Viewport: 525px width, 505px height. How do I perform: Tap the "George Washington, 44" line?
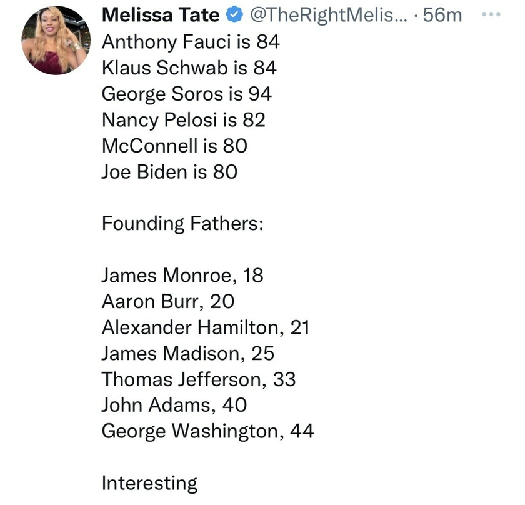point(207,431)
